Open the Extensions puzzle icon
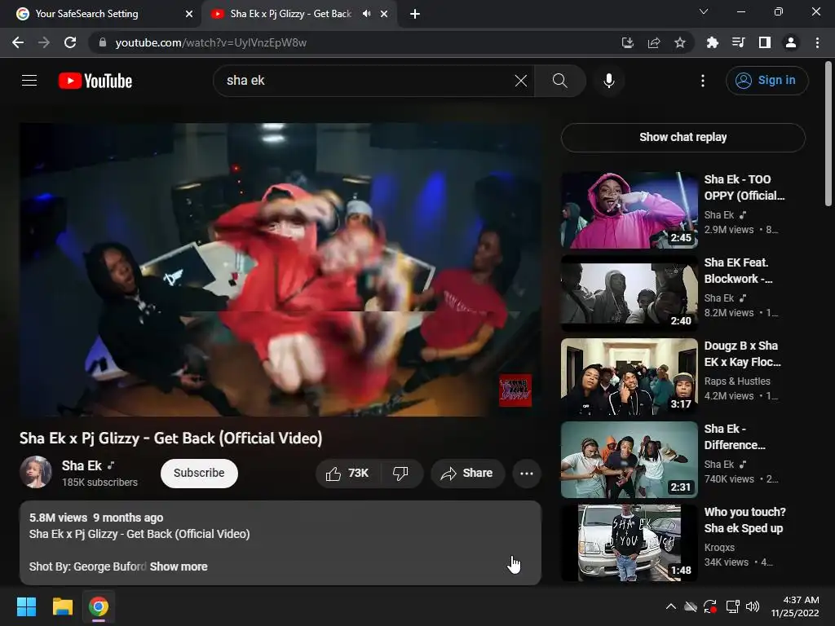Viewport: 835px width, 626px height. coord(712,42)
